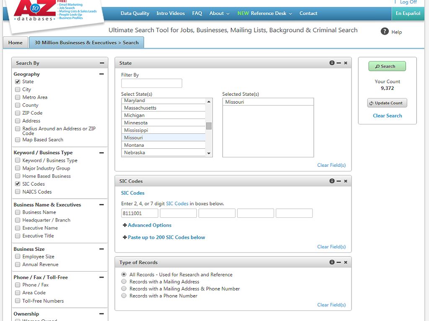
Task: Check the Employee Size checkbox
Action: pos(18,256)
